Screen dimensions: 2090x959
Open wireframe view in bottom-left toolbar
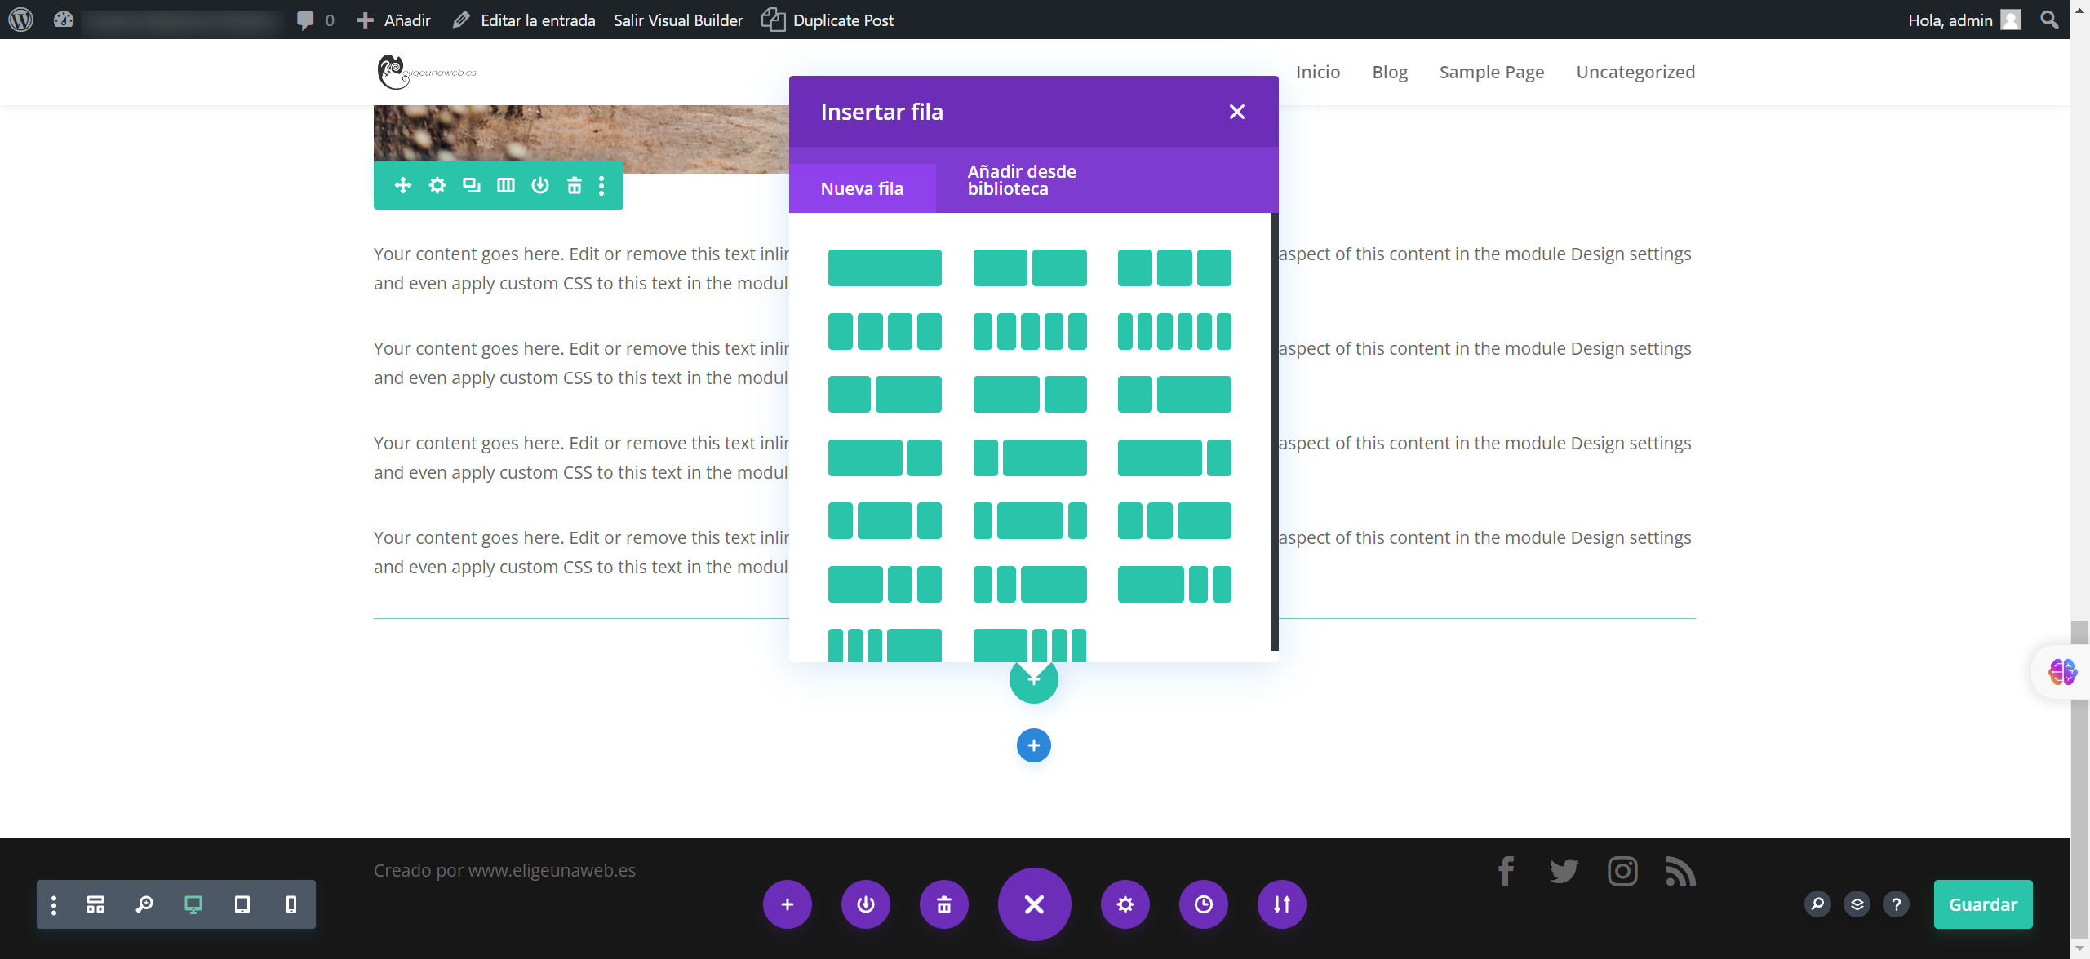pyautogui.click(x=95, y=904)
